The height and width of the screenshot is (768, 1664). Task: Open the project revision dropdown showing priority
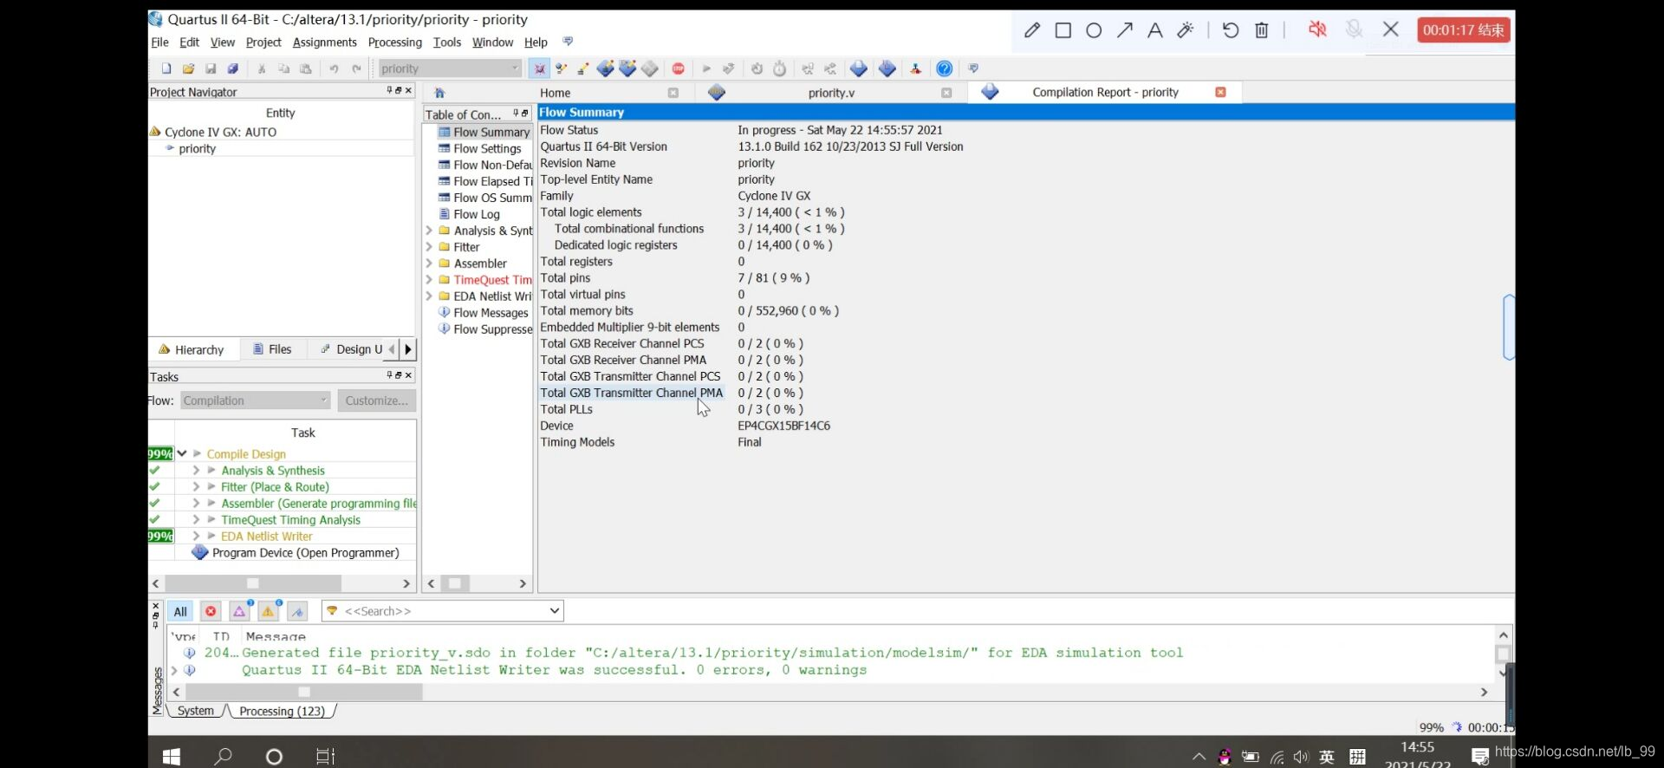[x=450, y=68]
